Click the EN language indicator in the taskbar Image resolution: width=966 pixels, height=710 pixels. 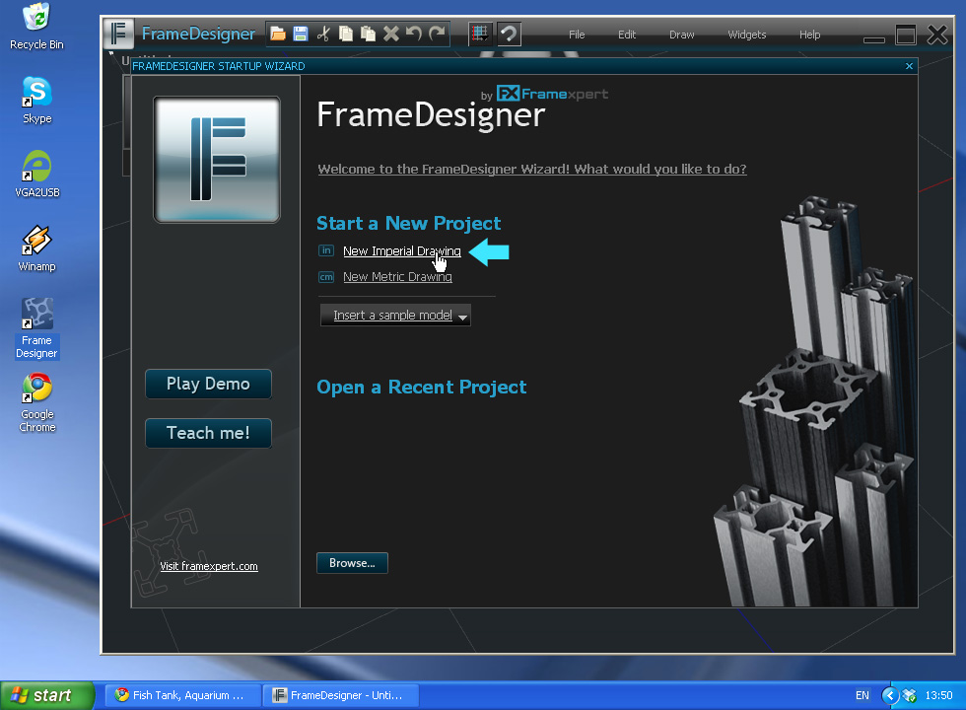pyautogui.click(x=862, y=695)
